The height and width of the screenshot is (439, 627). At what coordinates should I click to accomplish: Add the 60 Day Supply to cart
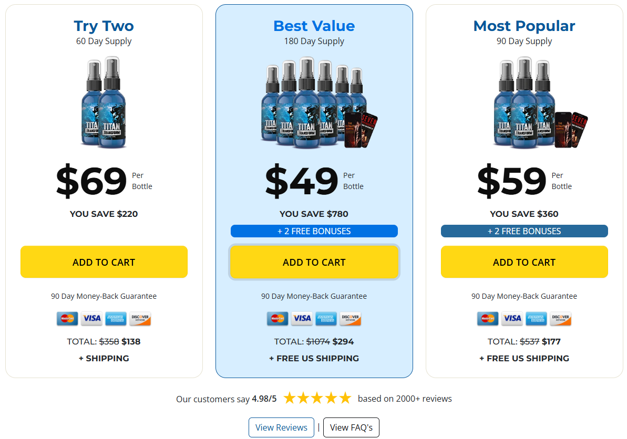pyautogui.click(x=104, y=262)
